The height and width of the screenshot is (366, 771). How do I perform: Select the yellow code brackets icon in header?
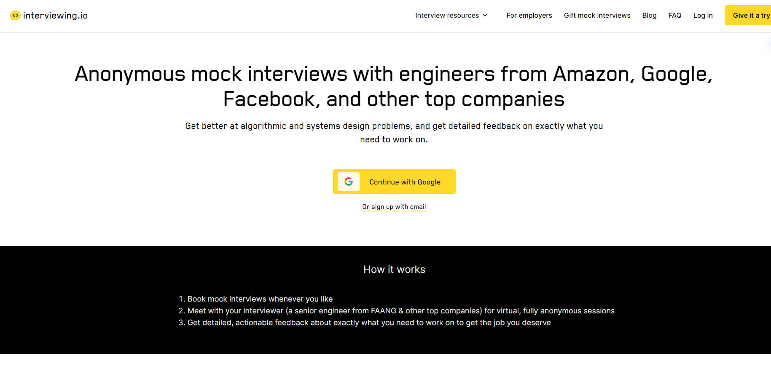[x=15, y=15]
